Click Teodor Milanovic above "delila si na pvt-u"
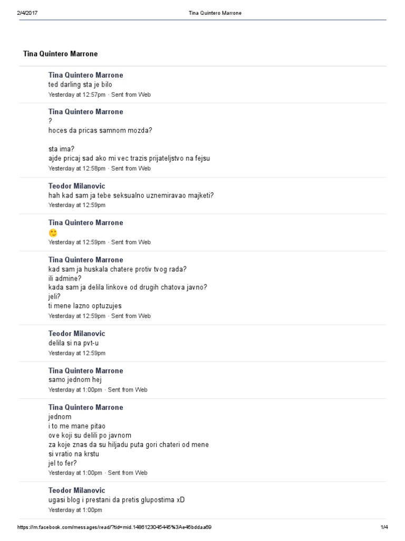Screen dimensions: 405x541 (x=76, y=333)
